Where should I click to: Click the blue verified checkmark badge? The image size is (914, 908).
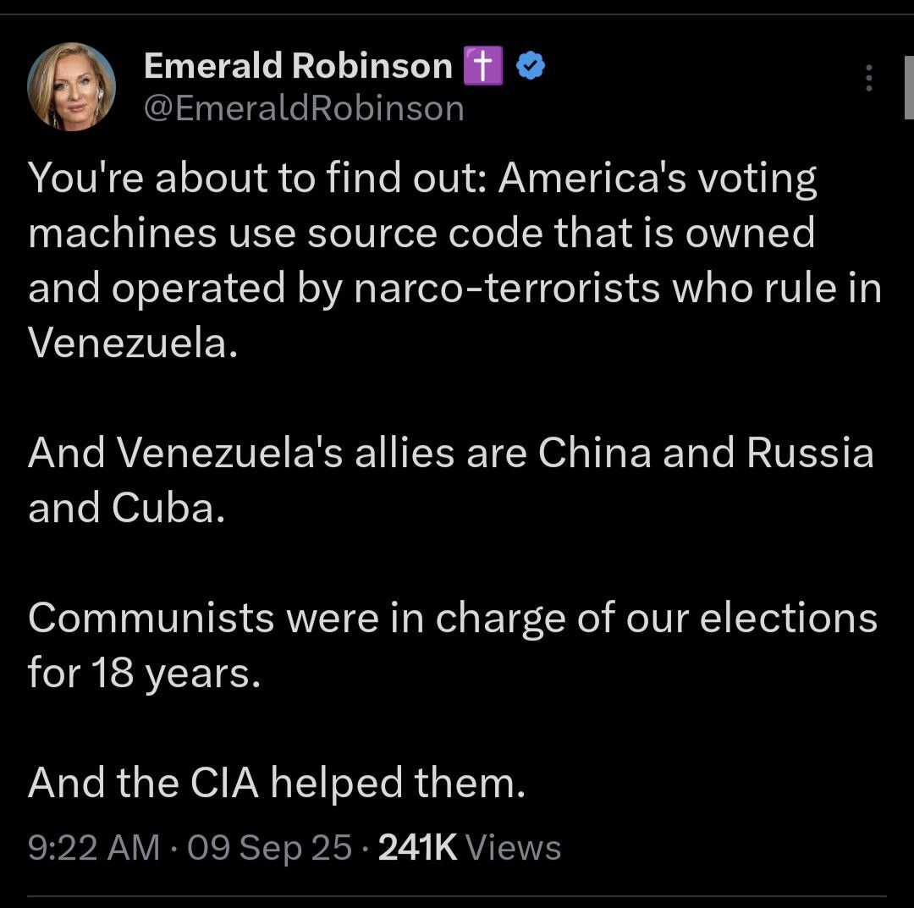tap(530, 67)
